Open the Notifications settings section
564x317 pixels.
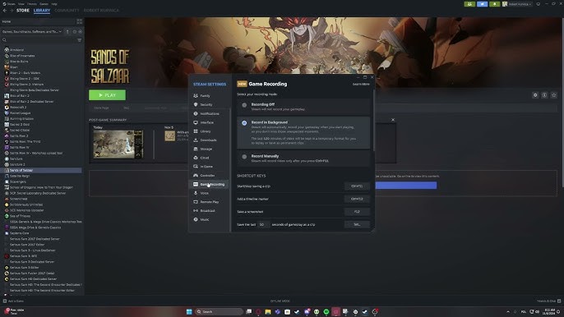click(210, 113)
